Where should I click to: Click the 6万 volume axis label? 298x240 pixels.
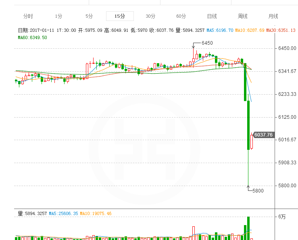pos(282,217)
